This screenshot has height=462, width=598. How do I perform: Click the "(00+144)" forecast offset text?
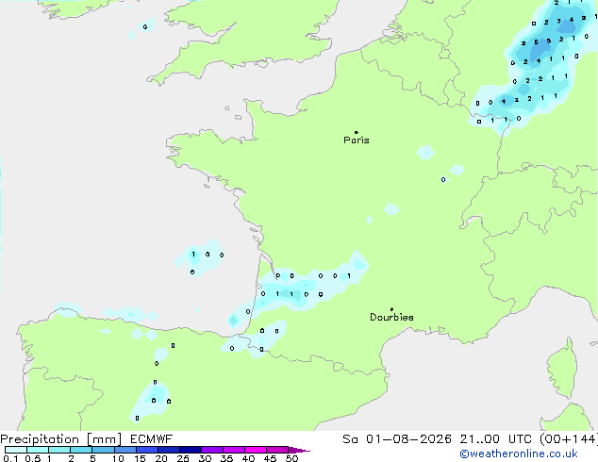(569, 439)
